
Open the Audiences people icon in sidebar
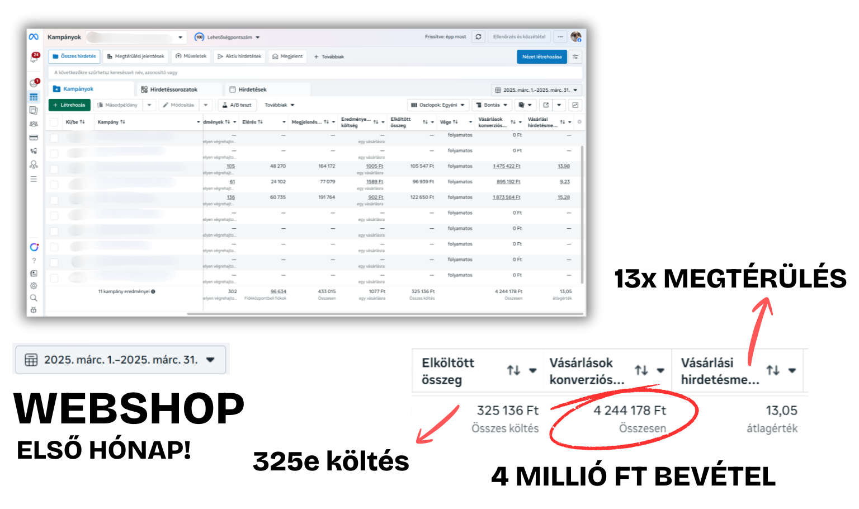(34, 124)
